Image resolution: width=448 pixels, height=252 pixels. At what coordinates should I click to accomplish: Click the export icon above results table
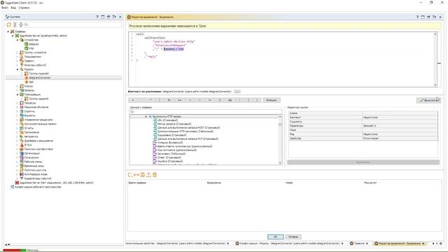click(x=148, y=175)
